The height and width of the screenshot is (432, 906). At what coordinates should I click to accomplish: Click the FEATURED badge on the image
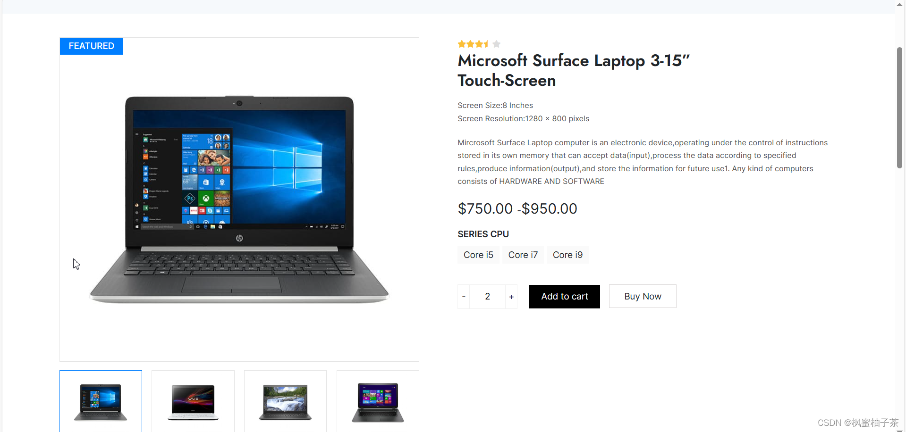pyautogui.click(x=92, y=46)
